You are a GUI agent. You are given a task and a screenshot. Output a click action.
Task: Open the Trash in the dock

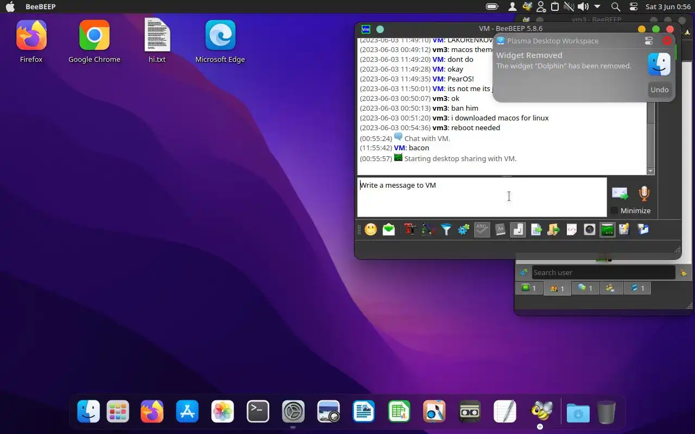(x=606, y=412)
